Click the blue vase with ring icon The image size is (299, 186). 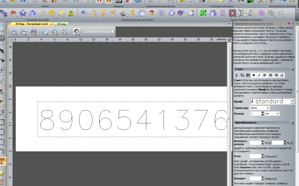pyautogui.click(x=213, y=13)
